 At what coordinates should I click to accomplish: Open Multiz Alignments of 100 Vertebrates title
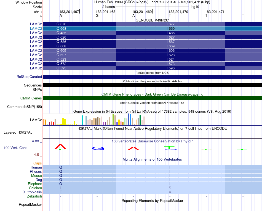[x=152, y=159]
